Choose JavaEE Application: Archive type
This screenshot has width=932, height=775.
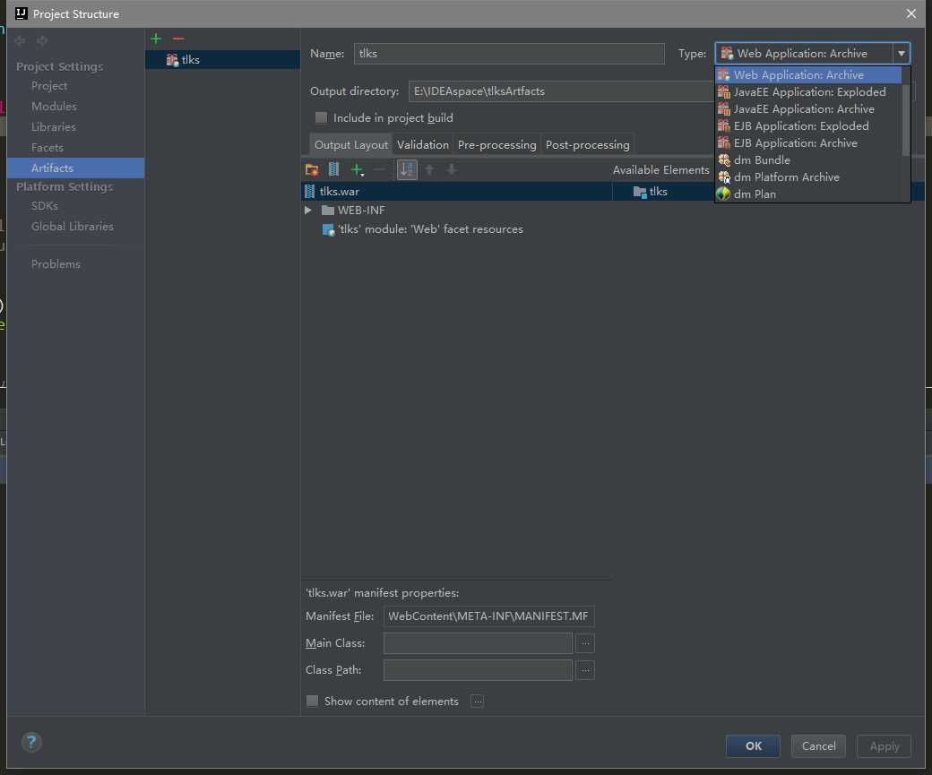click(x=808, y=109)
